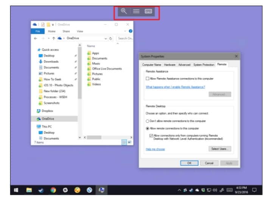Open the File tab in the Explorer ribbon
The width and height of the screenshot is (272, 209).
38,31
